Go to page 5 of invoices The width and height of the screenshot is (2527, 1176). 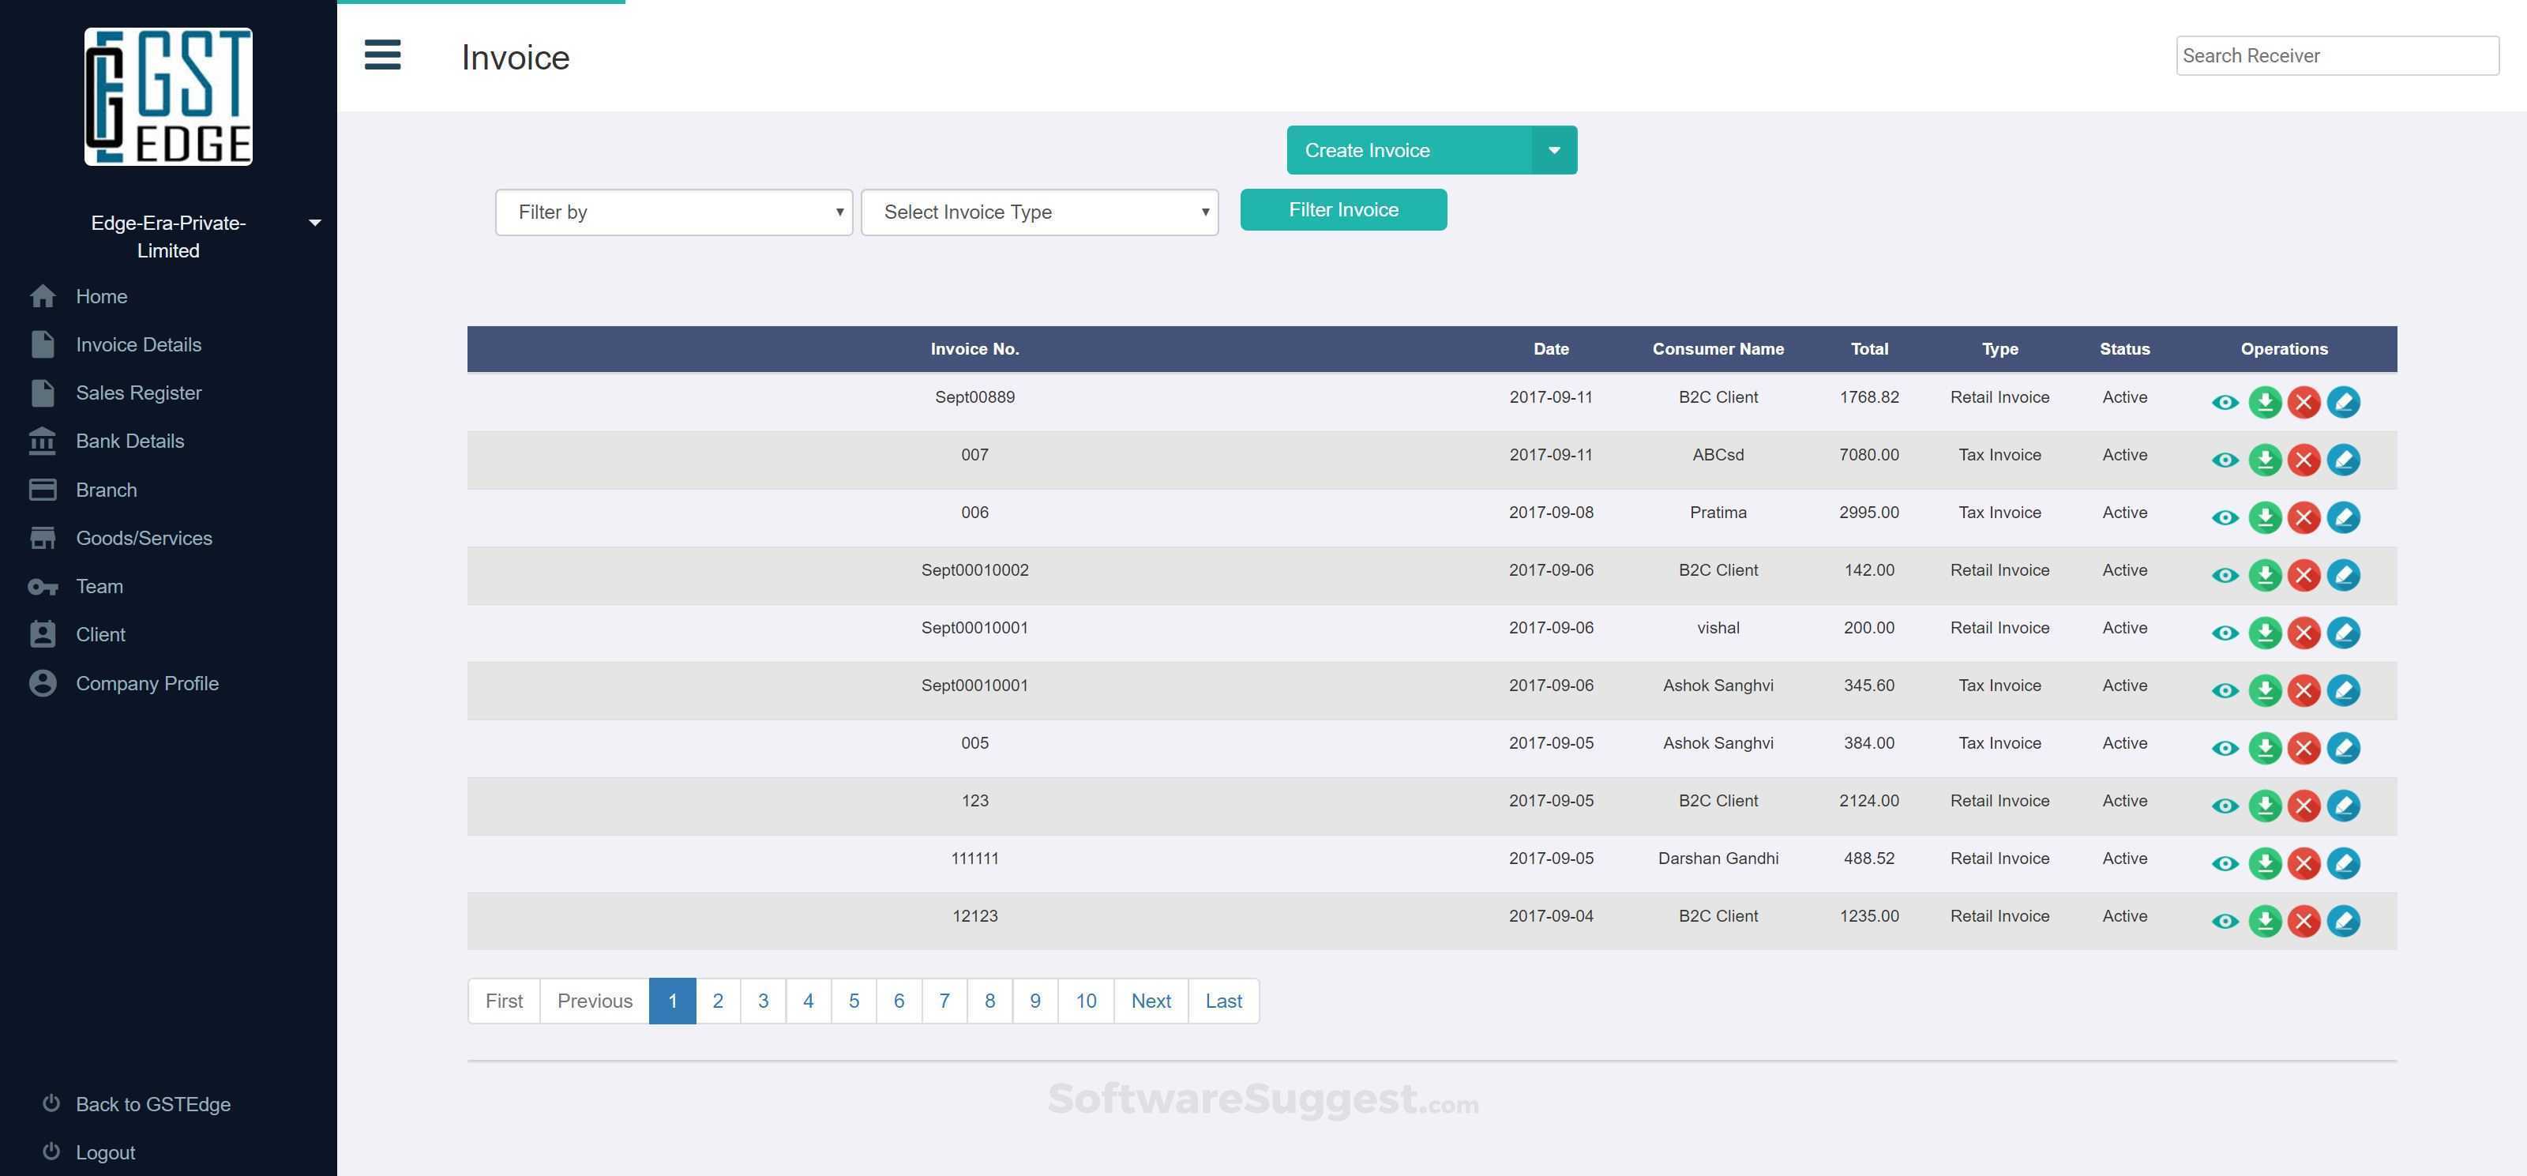(x=854, y=1001)
